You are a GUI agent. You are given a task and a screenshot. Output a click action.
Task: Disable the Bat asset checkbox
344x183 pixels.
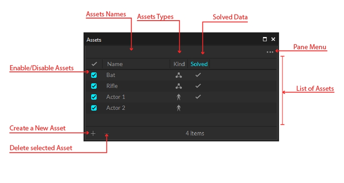(x=94, y=75)
